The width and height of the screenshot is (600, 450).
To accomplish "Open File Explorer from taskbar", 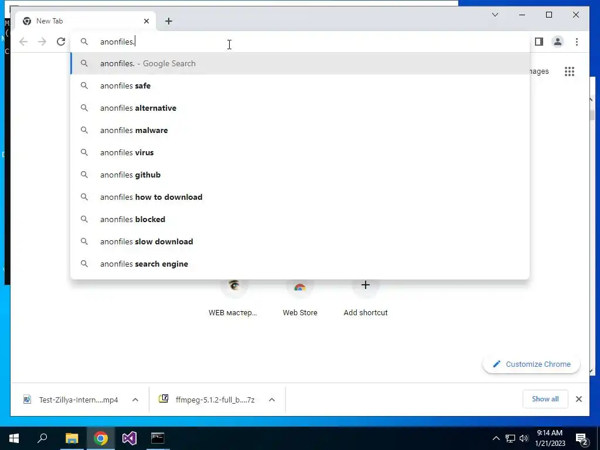I will (71, 438).
